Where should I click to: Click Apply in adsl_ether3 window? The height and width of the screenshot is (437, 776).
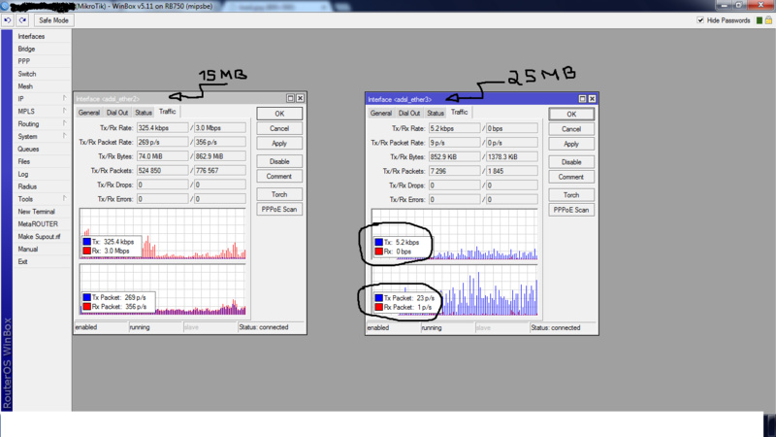[x=571, y=144]
